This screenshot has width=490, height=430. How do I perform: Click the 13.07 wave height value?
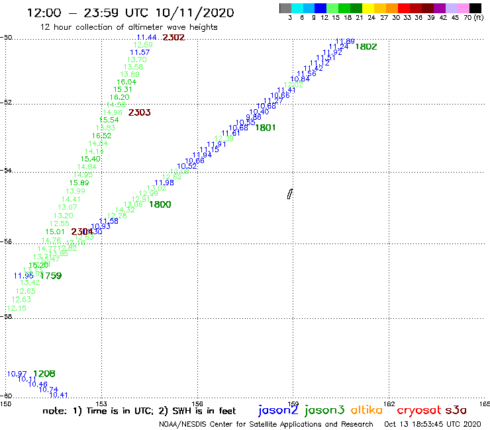pos(67,207)
